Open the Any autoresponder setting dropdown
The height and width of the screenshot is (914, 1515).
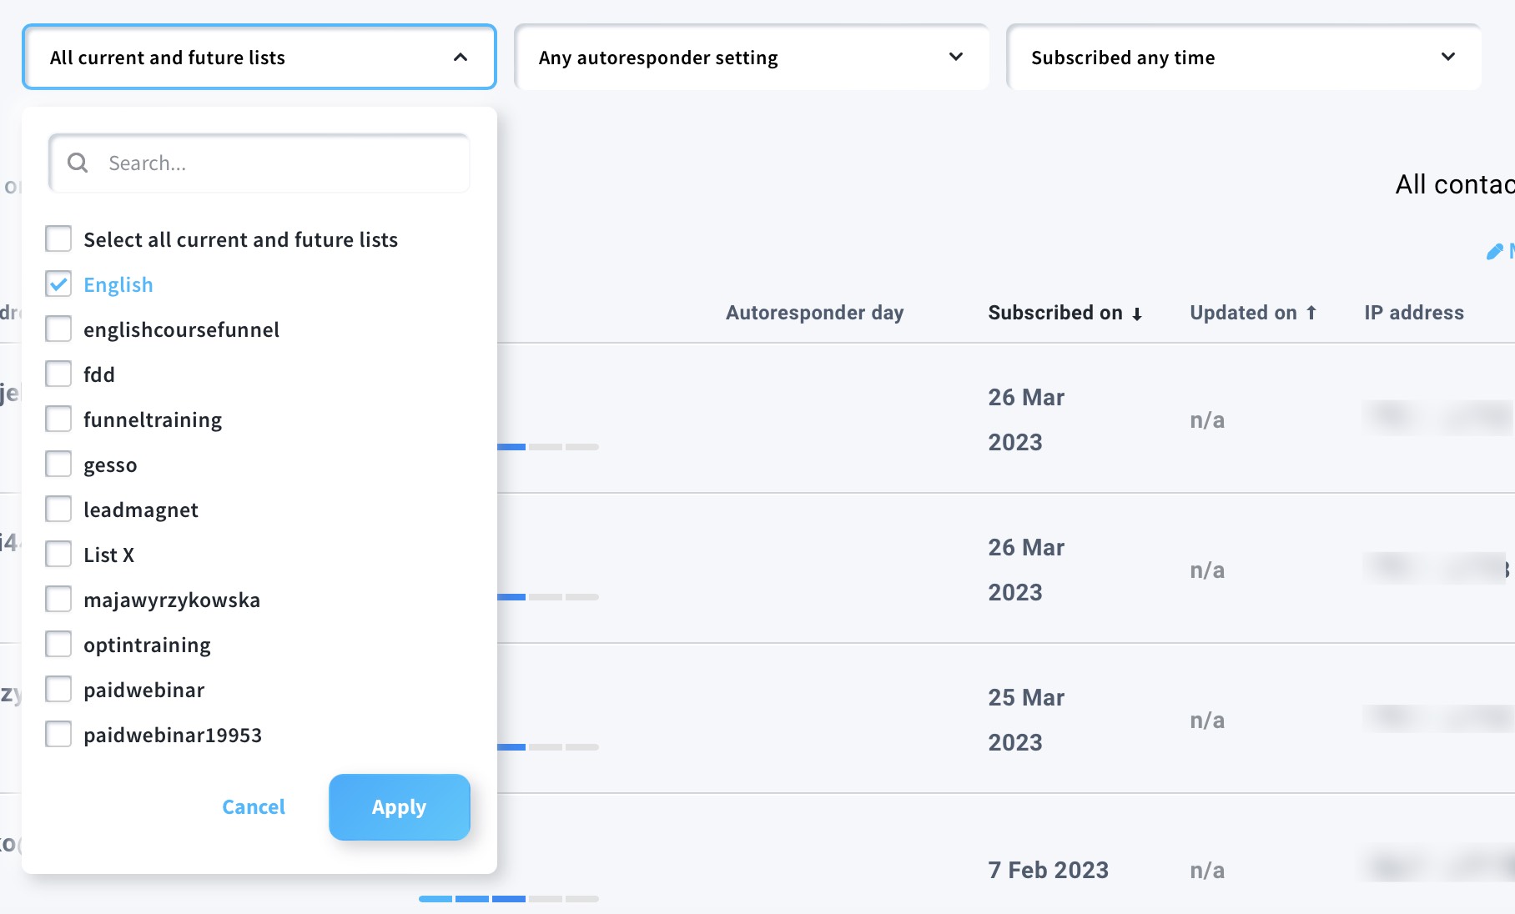tap(751, 58)
